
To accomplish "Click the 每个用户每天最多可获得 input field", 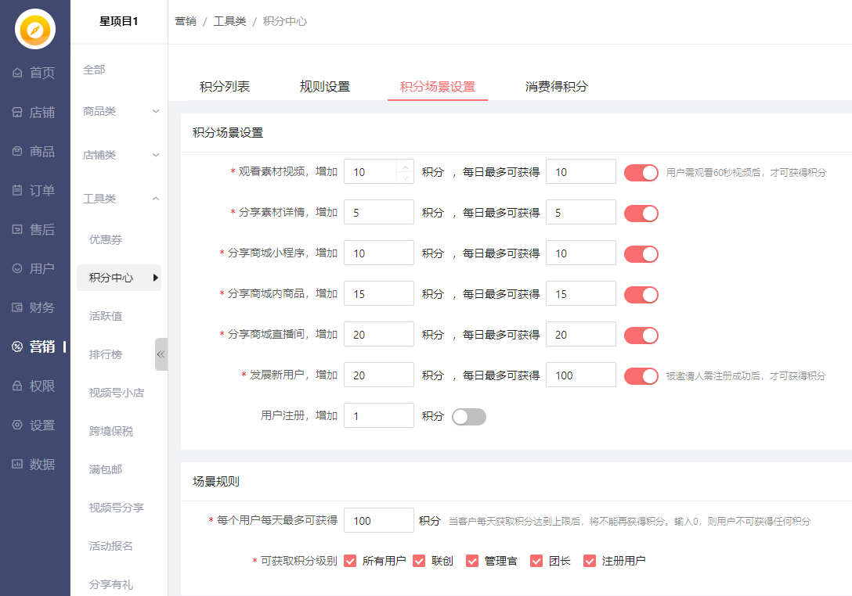I will tap(378, 520).
